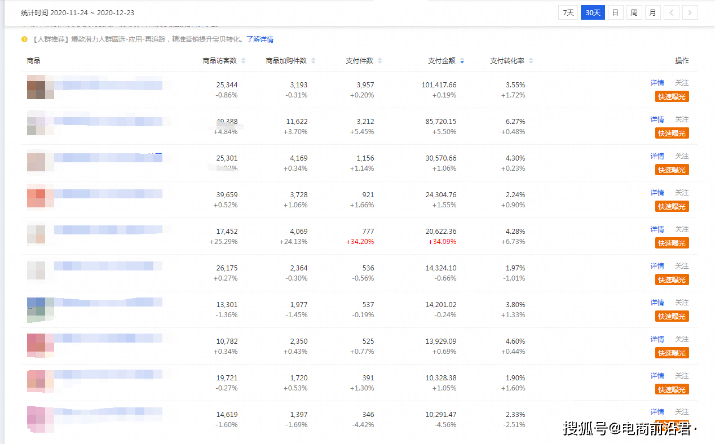Click 关注 on the second product row

pos(682,119)
